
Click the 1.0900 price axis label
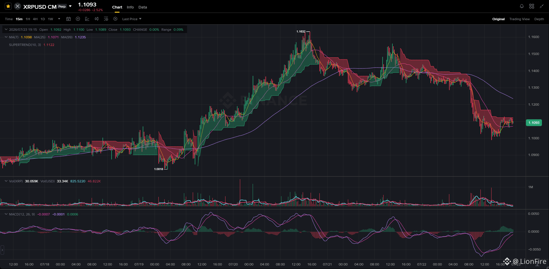[x=533, y=155]
